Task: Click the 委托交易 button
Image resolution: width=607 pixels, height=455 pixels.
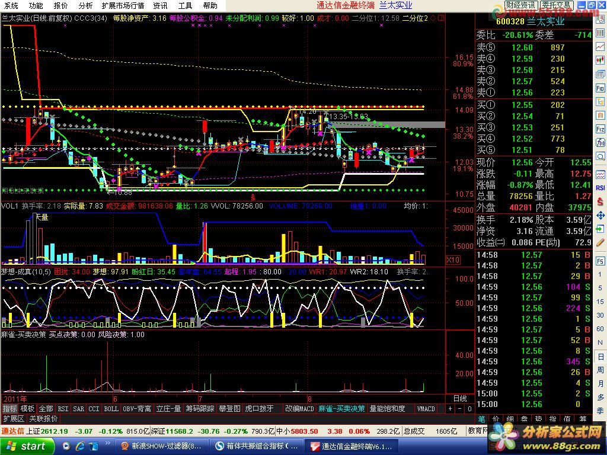Action: [556, 5]
